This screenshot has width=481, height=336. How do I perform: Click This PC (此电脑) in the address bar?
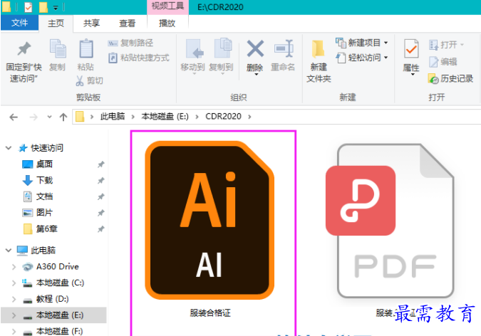(x=113, y=117)
